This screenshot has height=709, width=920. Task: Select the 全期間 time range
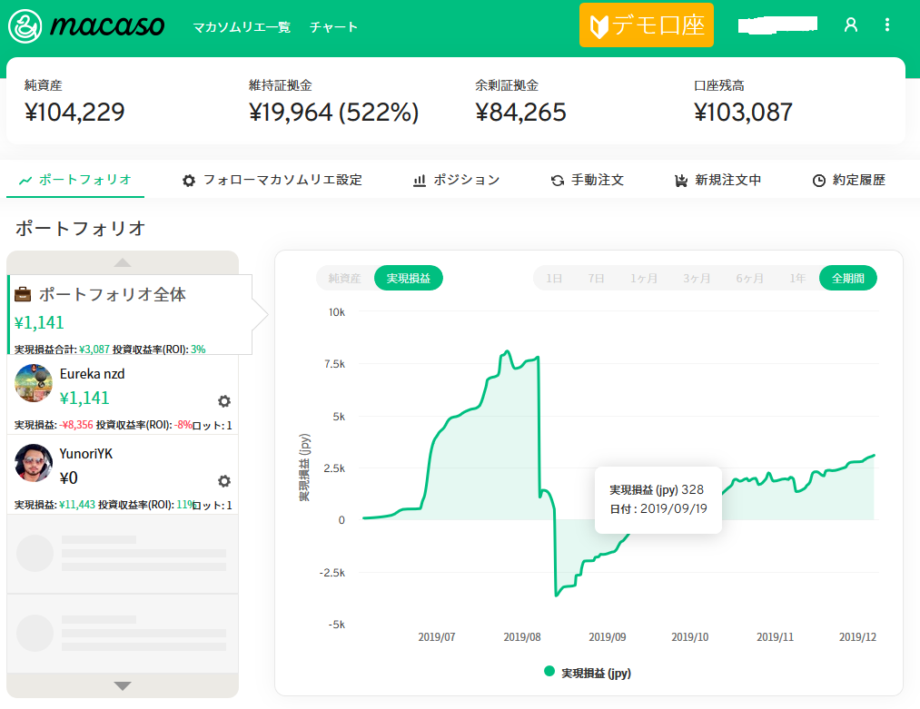point(847,279)
